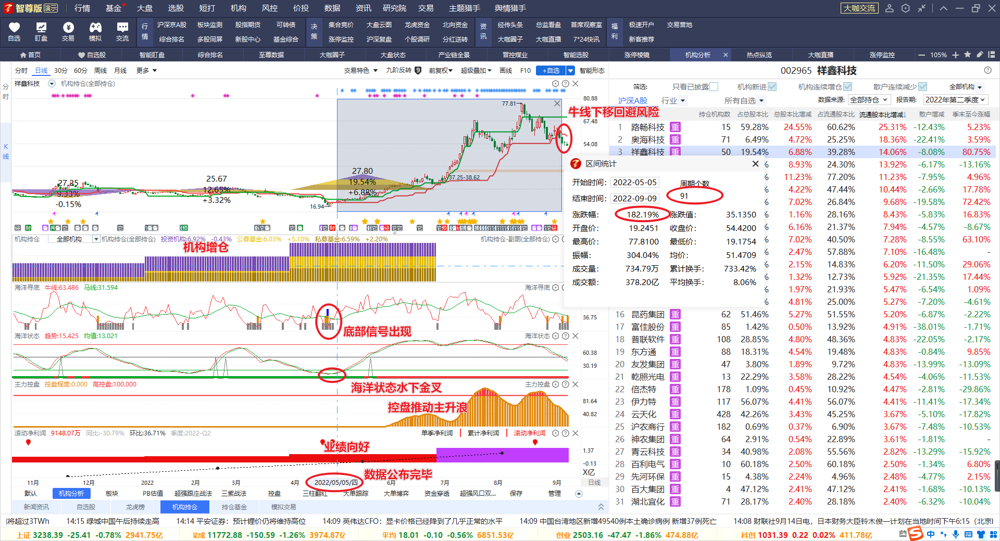Open the 报告期 2022年第二季度 combo box
This screenshot has height=541, width=1000.
tap(956, 100)
